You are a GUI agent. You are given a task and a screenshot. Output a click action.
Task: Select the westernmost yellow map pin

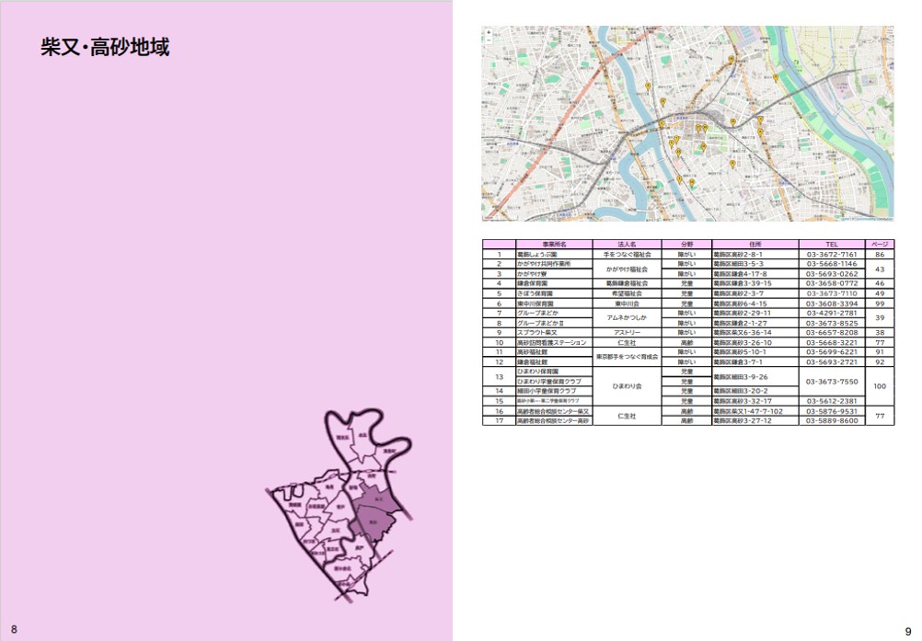tap(649, 86)
